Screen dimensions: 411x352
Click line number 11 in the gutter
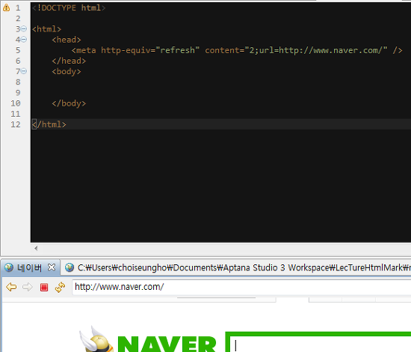(x=16, y=114)
